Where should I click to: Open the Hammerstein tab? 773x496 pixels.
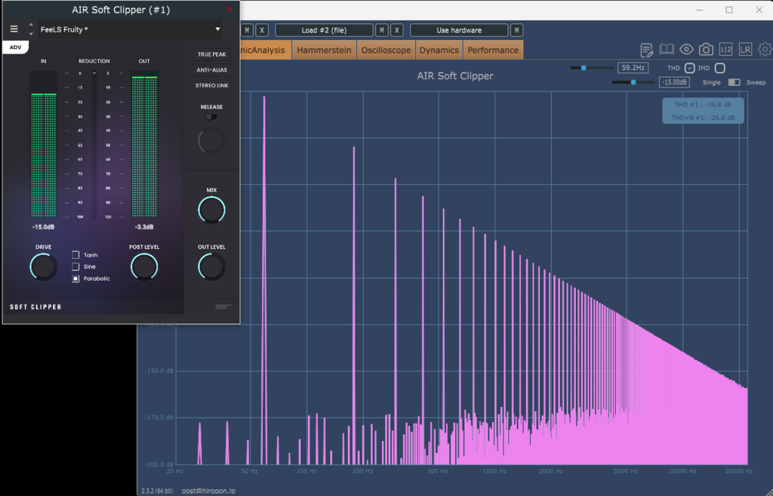[x=324, y=50]
